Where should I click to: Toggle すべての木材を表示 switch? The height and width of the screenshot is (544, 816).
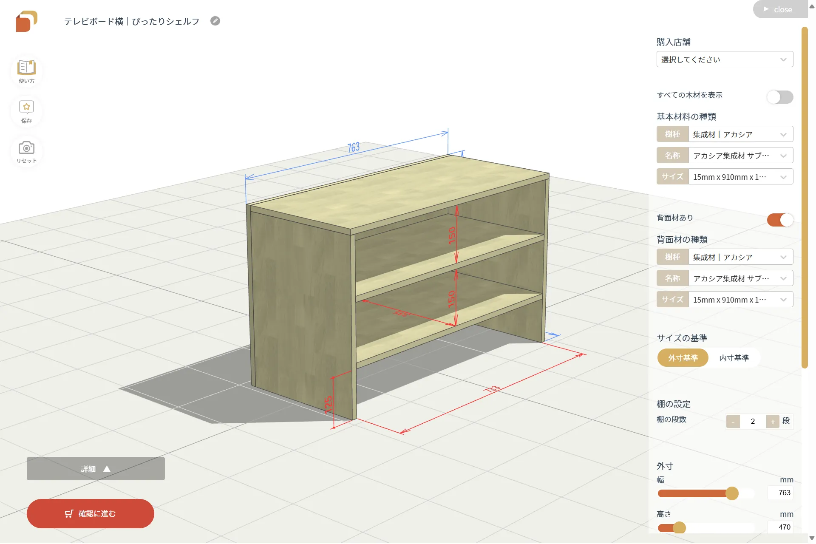(x=779, y=97)
